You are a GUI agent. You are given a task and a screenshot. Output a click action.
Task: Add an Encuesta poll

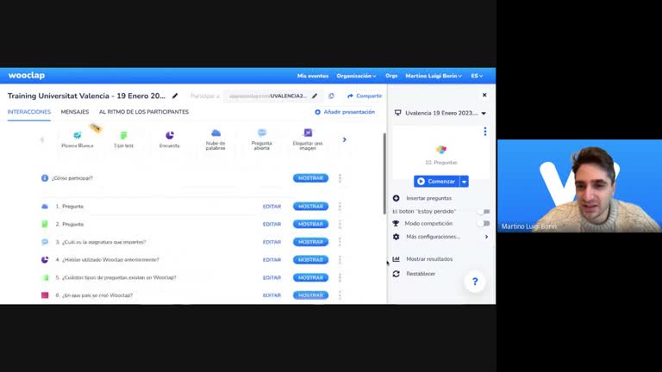[169, 139]
